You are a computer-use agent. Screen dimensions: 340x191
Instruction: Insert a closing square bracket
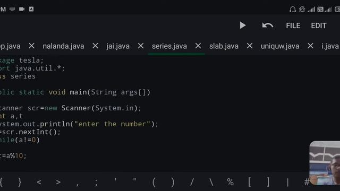click(x=268, y=182)
